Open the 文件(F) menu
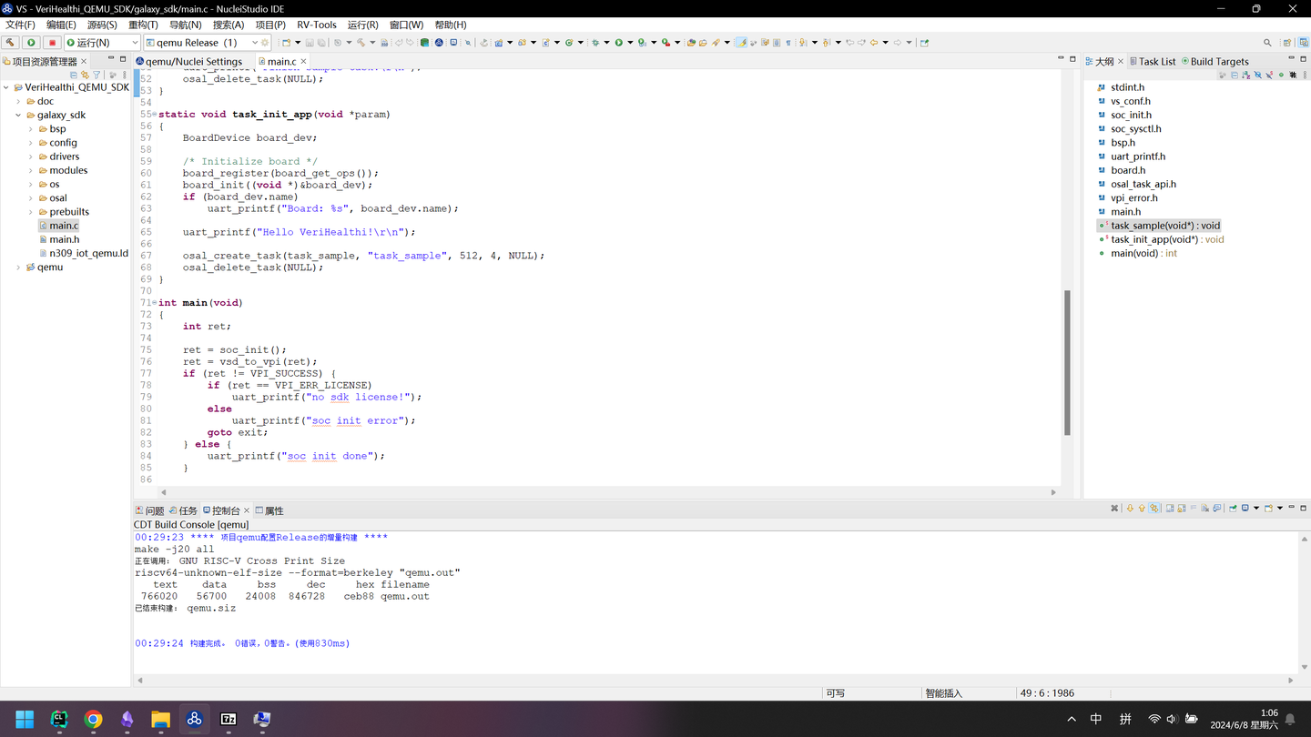Viewport: 1311px width, 737px height. point(20,25)
